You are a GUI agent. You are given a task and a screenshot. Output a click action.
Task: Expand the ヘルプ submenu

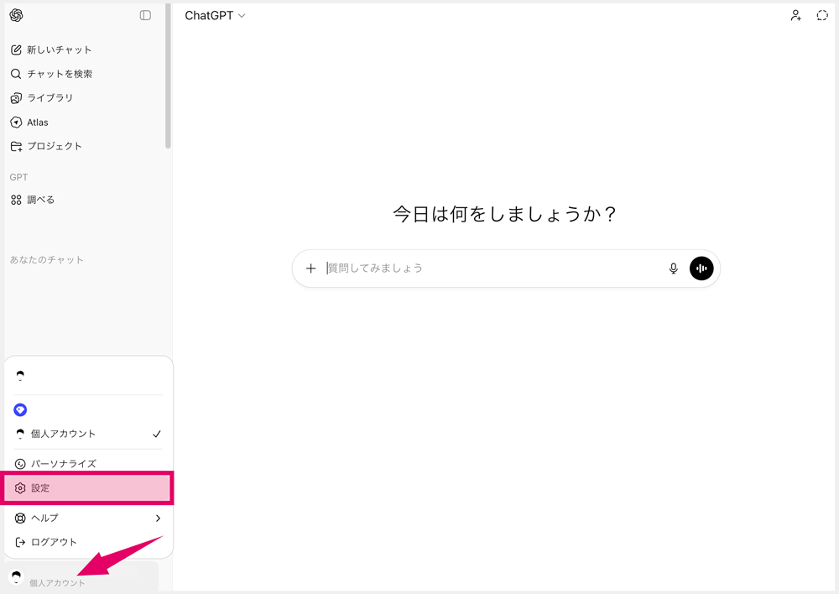pyautogui.click(x=88, y=518)
